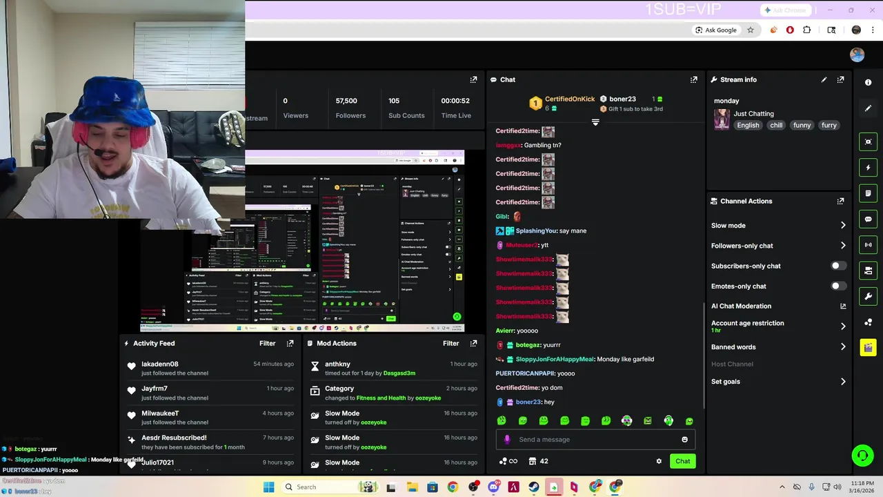Click the English tag
The height and width of the screenshot is (497, 883).
pyautogui.click(x=748, y=125)
